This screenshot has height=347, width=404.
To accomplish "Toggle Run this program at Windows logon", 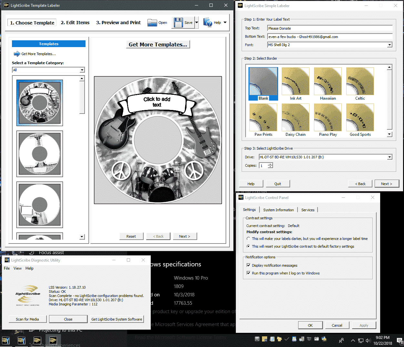I will click(248, 273).
